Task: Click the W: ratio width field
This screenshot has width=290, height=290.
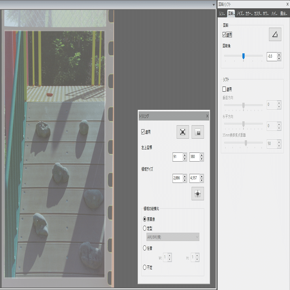Action: (x=166, y=257)
